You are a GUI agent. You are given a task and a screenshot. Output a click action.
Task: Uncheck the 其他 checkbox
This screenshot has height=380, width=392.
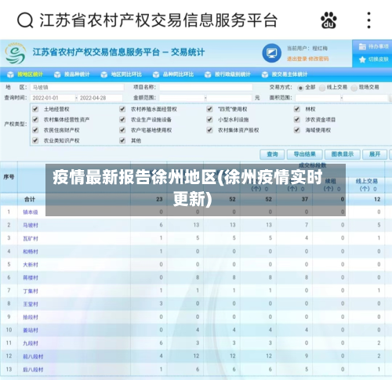122,140
